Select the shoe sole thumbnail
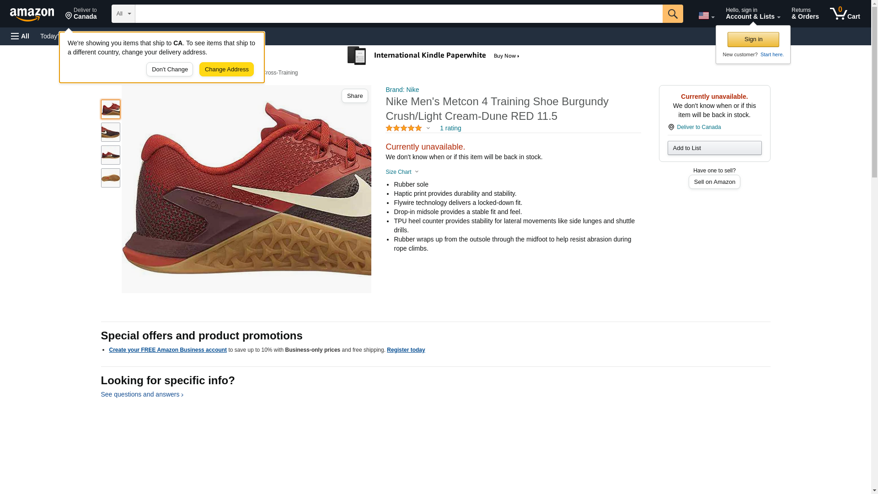 111,178
